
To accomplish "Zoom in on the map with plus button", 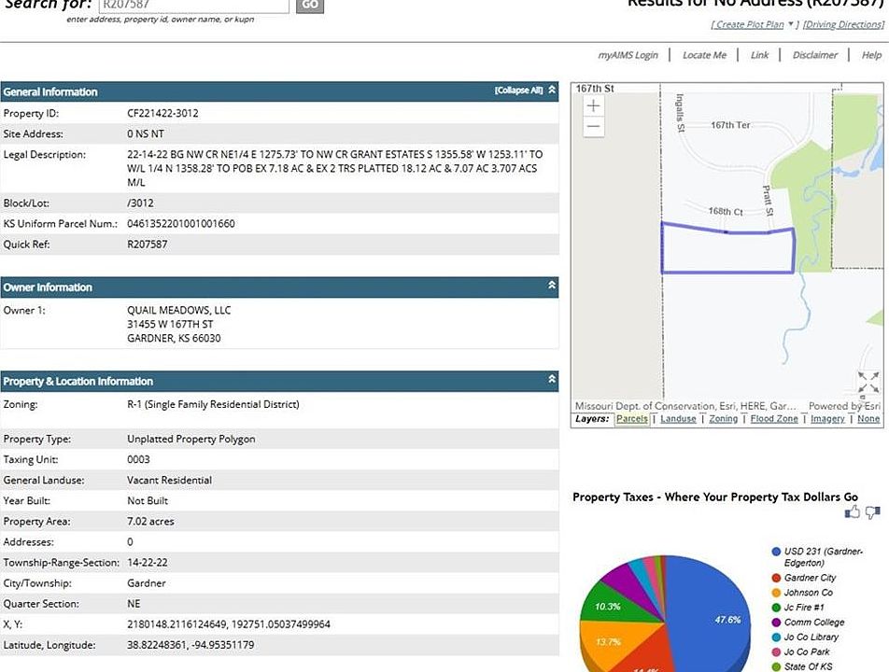I will tap(594, 105).
